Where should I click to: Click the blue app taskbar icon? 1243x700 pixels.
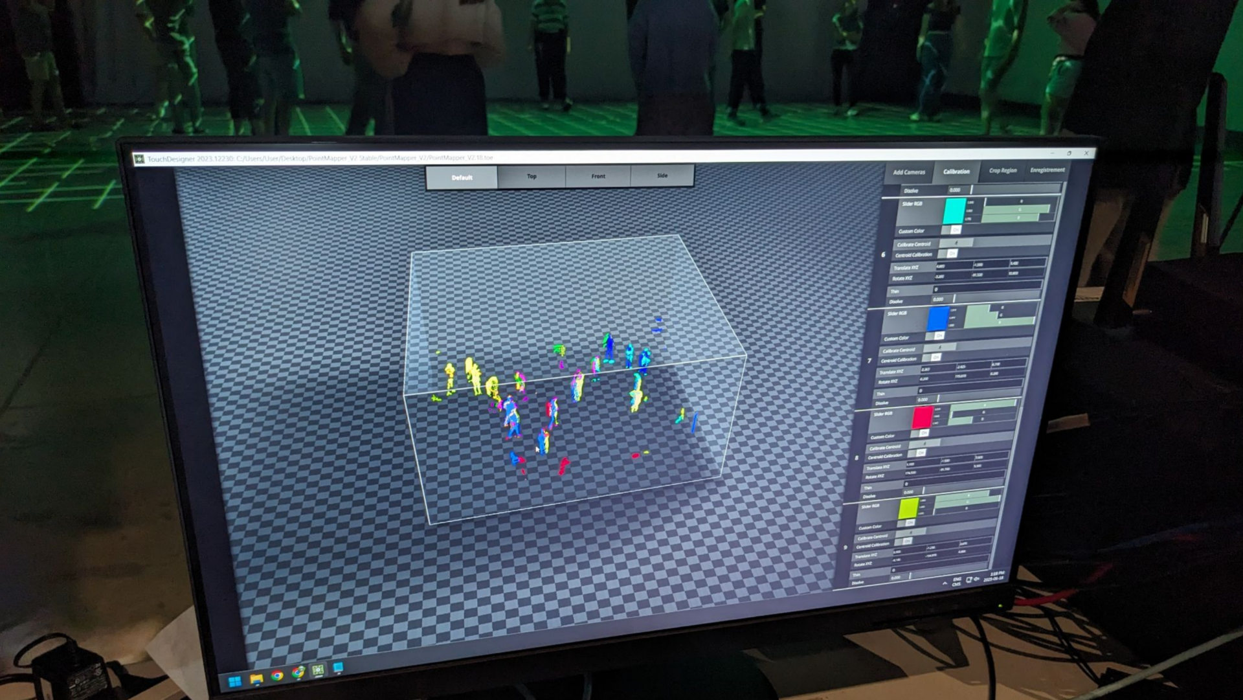click(338, 667)
